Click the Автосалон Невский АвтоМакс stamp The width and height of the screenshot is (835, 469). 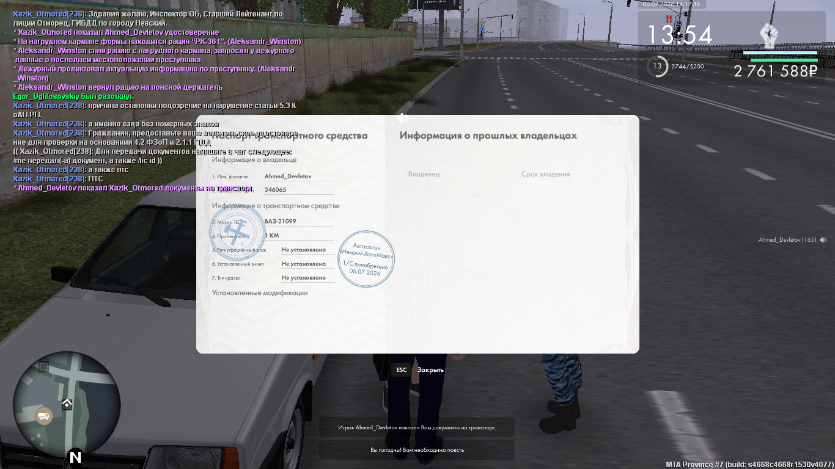pyautogui.click(x=366, y=259)
